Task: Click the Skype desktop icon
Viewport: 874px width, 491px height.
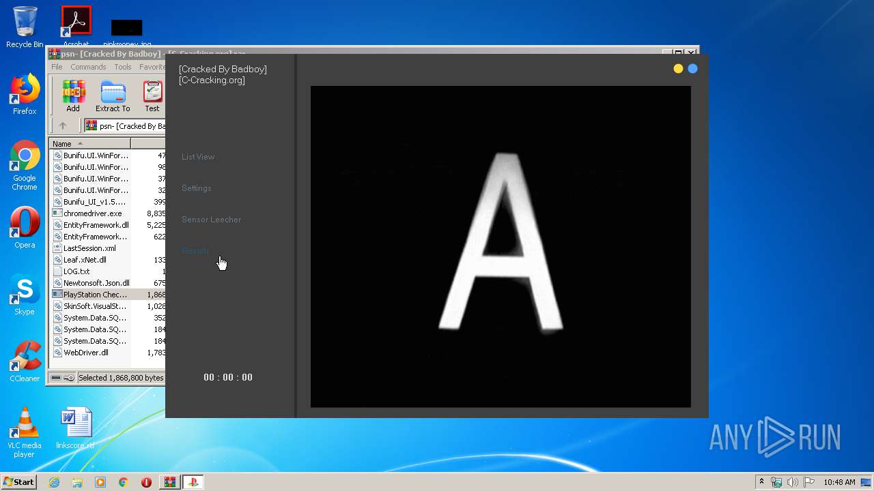Action: point(25,295)
